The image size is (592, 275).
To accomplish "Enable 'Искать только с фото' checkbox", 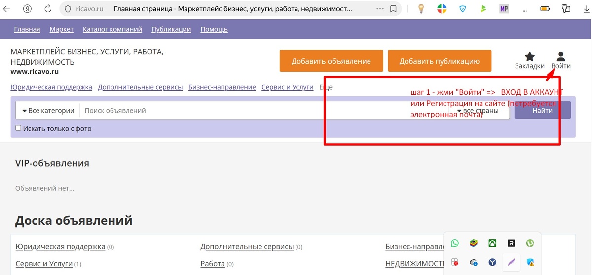I will click(x=18, y=128).
